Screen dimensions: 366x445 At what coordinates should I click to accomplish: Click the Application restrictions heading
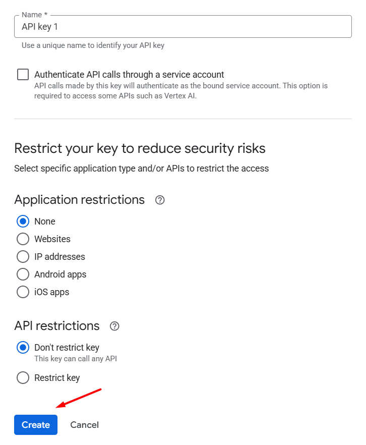[79, 200]
